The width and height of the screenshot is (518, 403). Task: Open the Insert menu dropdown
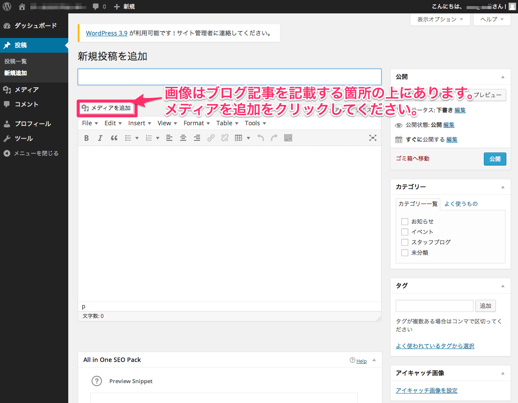140,123
